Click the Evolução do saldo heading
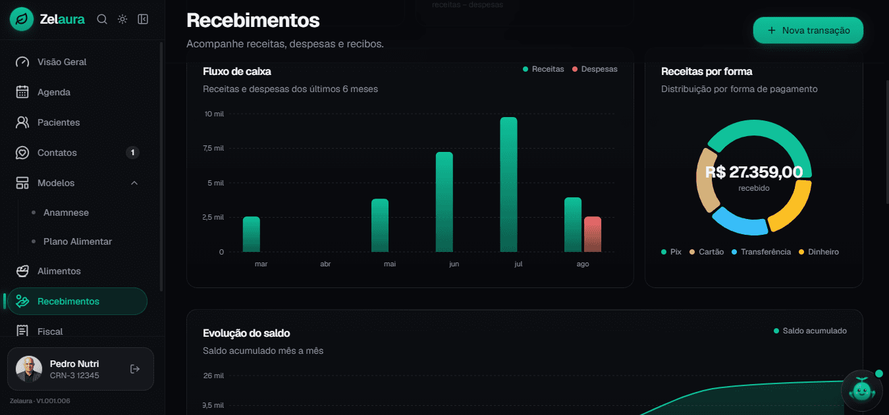The height and width of the screenshot is (415, 889). coord(246,333)
